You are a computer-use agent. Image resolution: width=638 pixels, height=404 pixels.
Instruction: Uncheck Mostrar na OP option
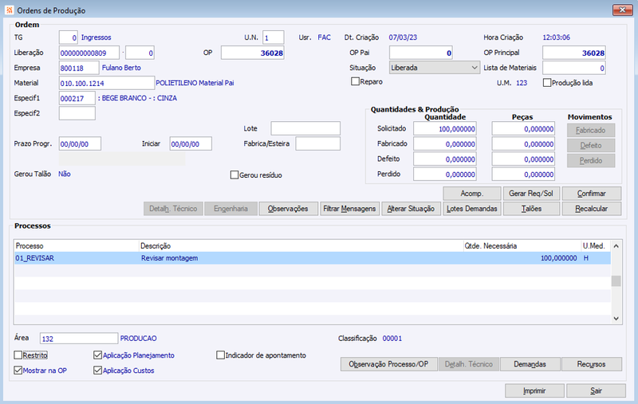[x=18, y=371]
